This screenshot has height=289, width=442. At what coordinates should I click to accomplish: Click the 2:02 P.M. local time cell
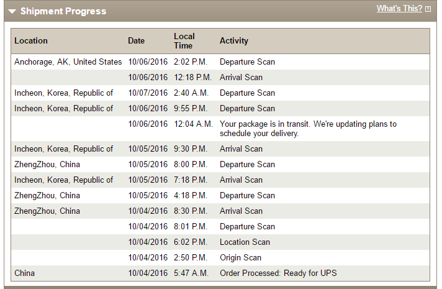pyautogui.click(x=189, y=62)
